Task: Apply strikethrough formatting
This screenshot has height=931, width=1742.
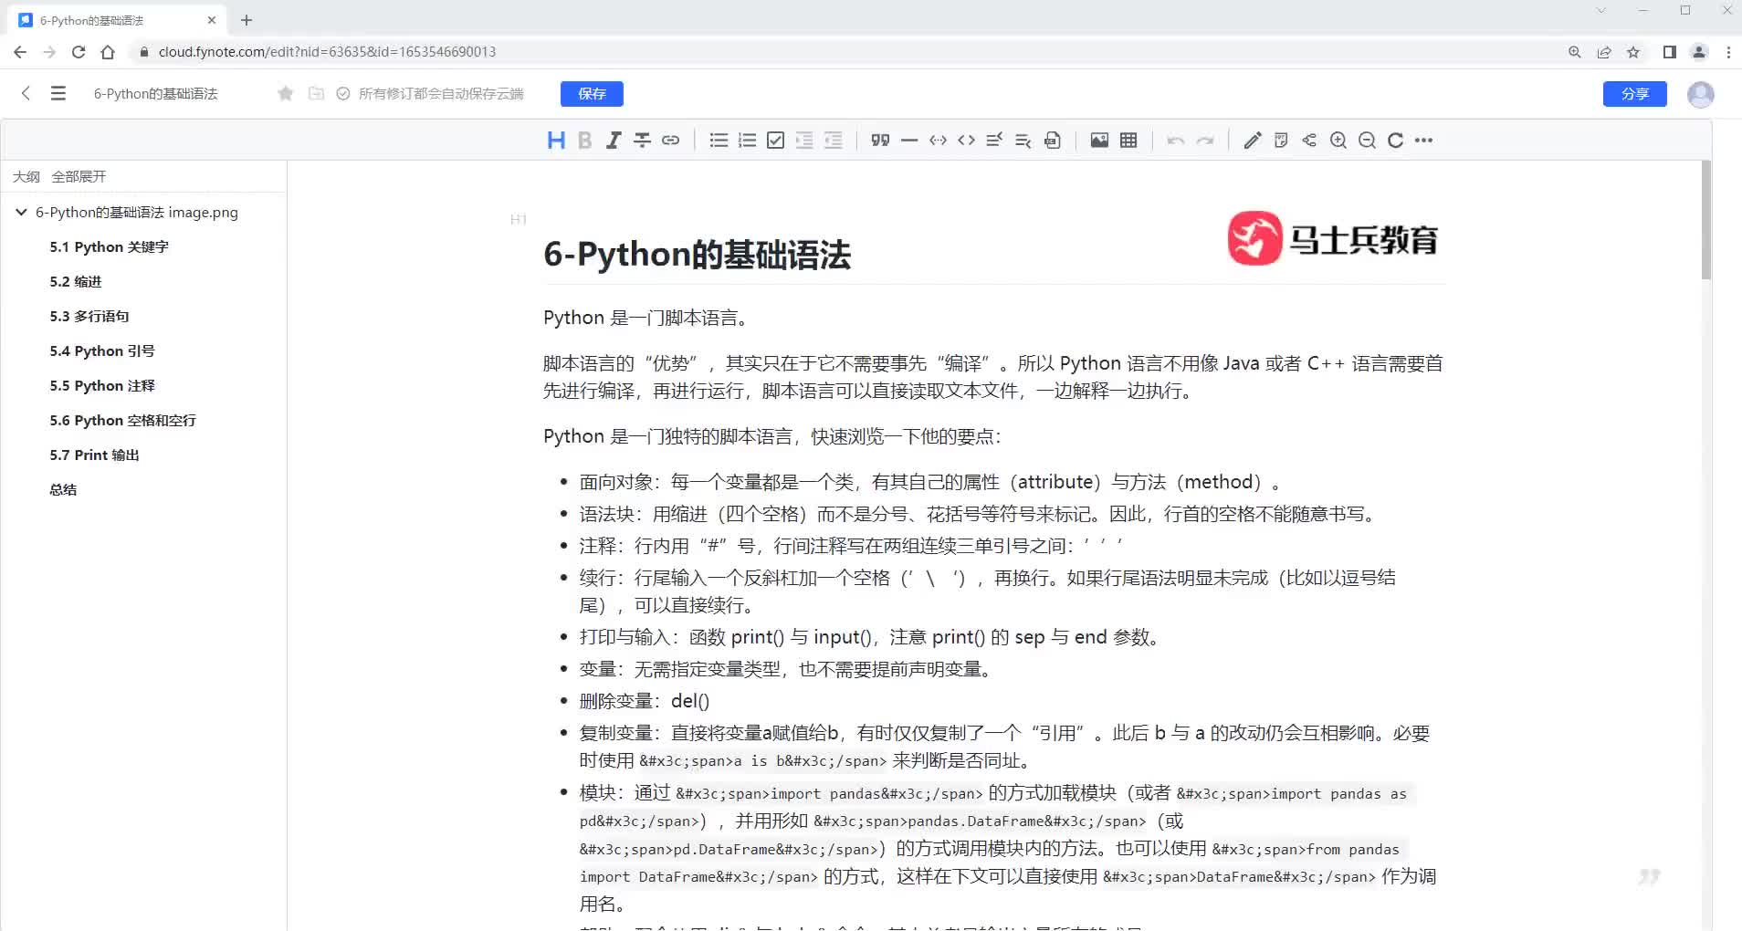Action: coord(642,141)
